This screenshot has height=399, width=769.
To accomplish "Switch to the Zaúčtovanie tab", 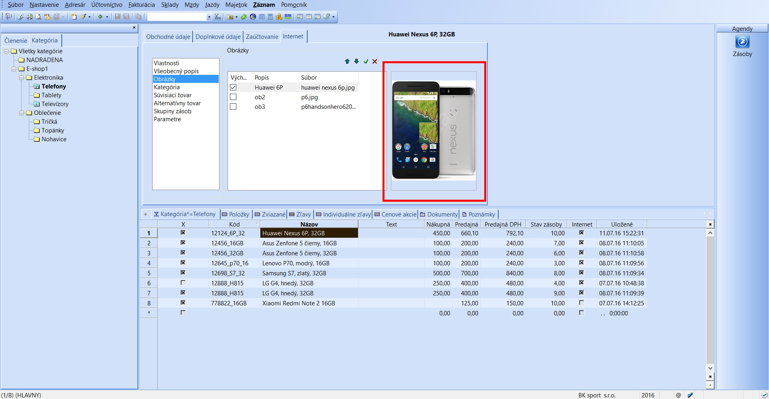I will tap(262, 36).
